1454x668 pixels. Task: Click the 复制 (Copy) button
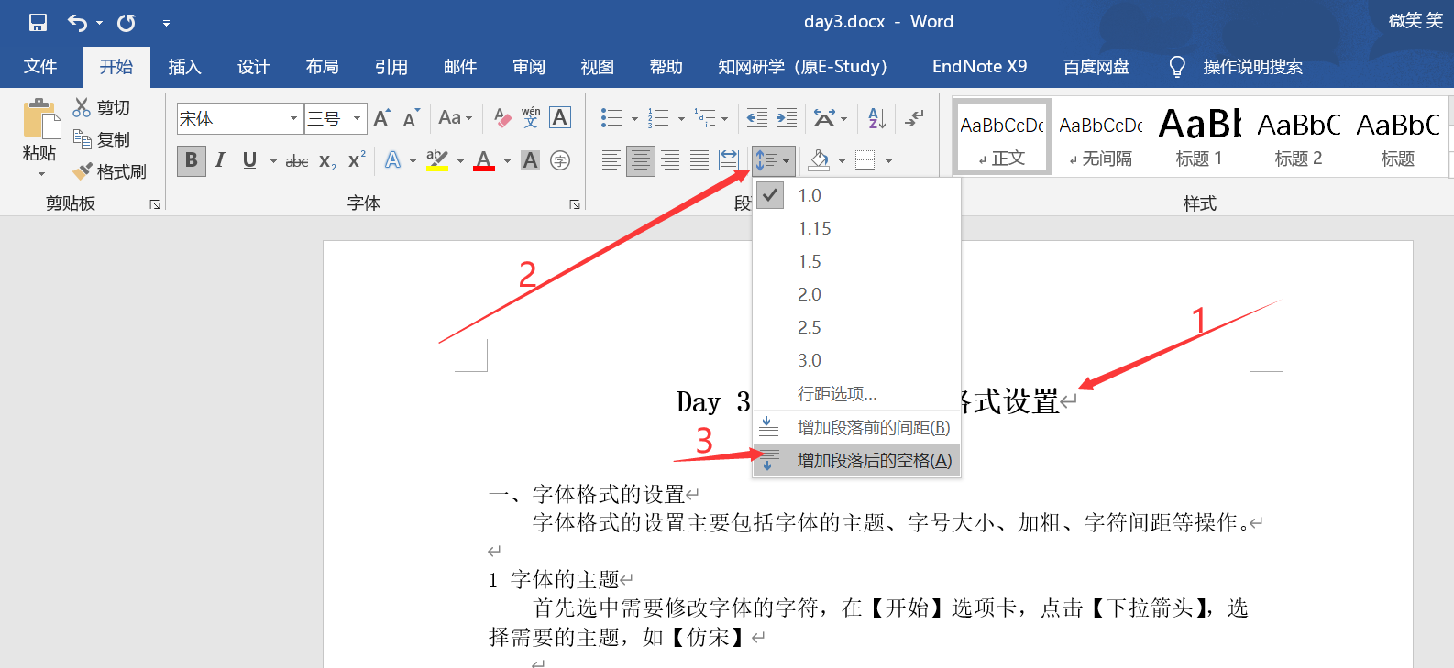[102, 140]
